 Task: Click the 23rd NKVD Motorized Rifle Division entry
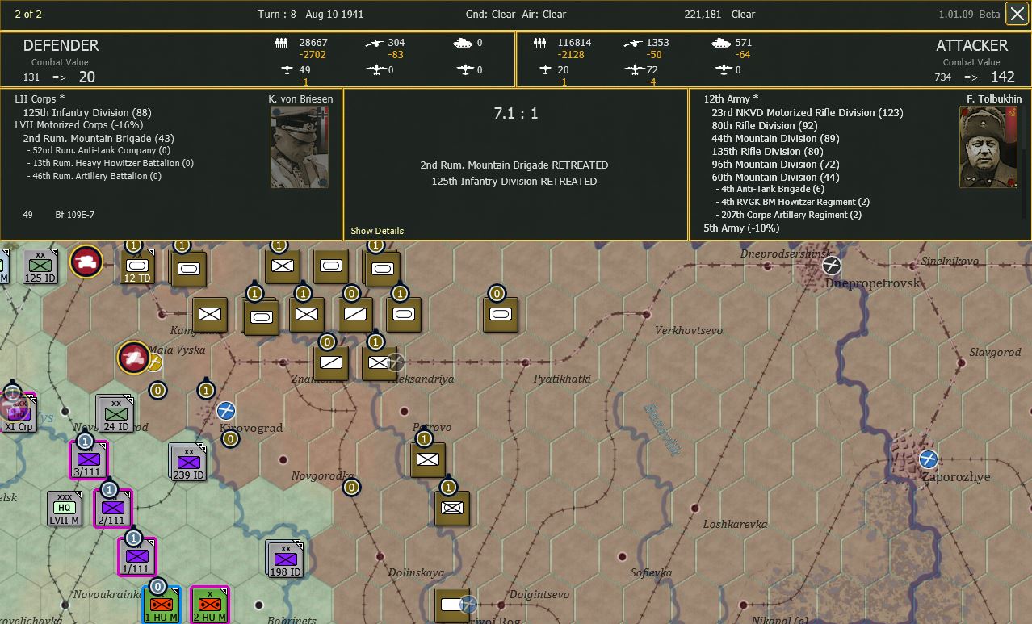click(x=808, y=112)
